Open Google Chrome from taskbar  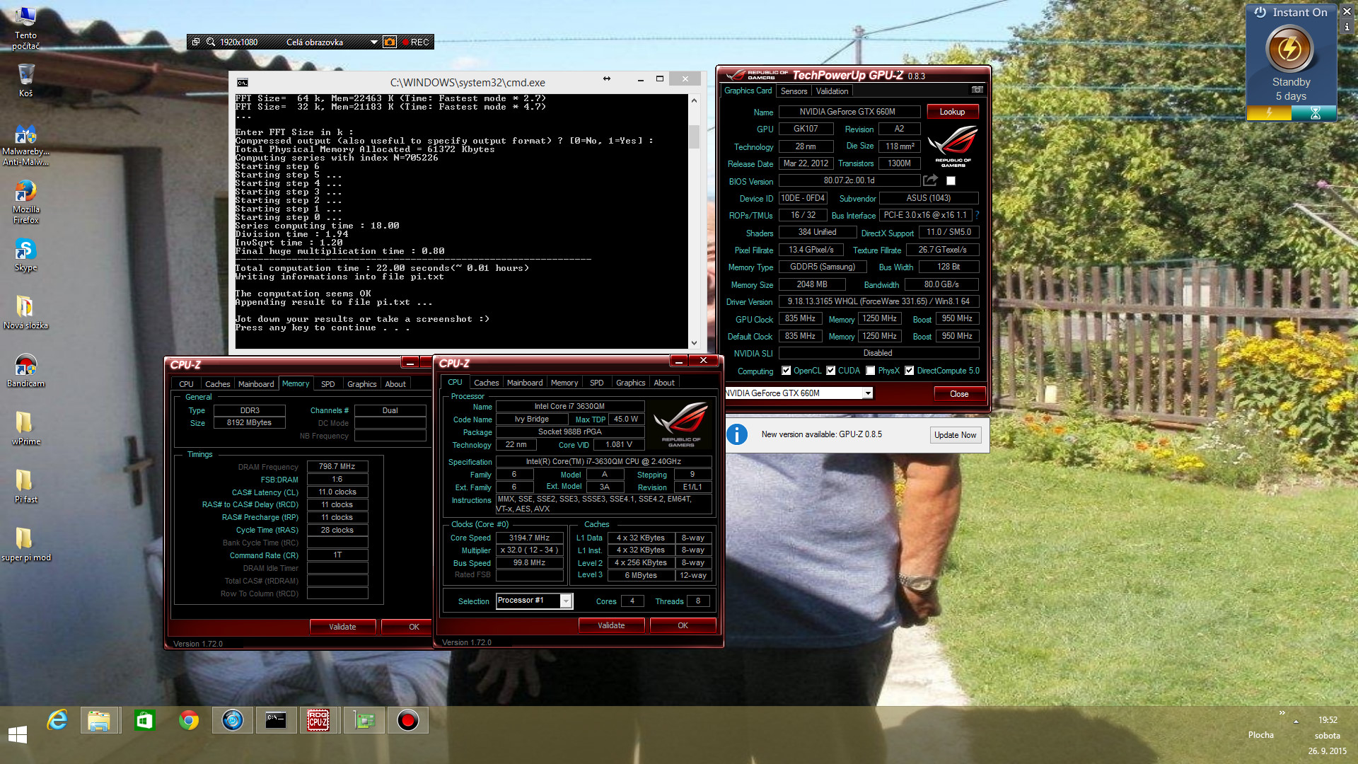pyautogui.click(x=188, y=721)
